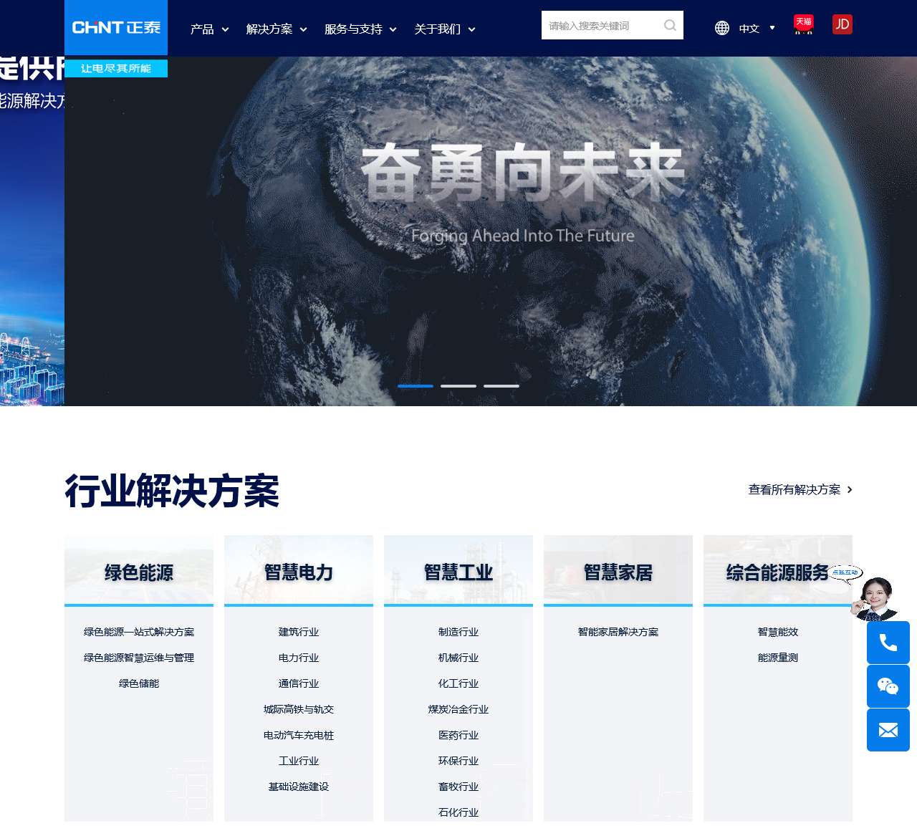Select the first carousel slide indicator
Screen dimensions: 917x836
point(416,386)
